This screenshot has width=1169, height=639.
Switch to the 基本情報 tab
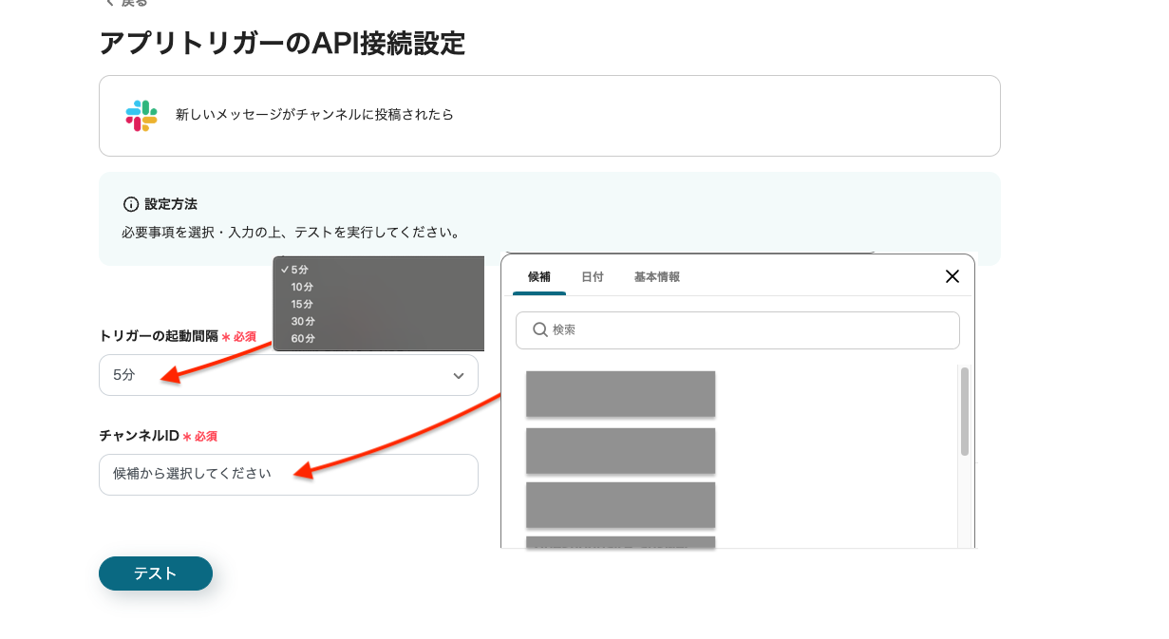click(x=656, y=277)
